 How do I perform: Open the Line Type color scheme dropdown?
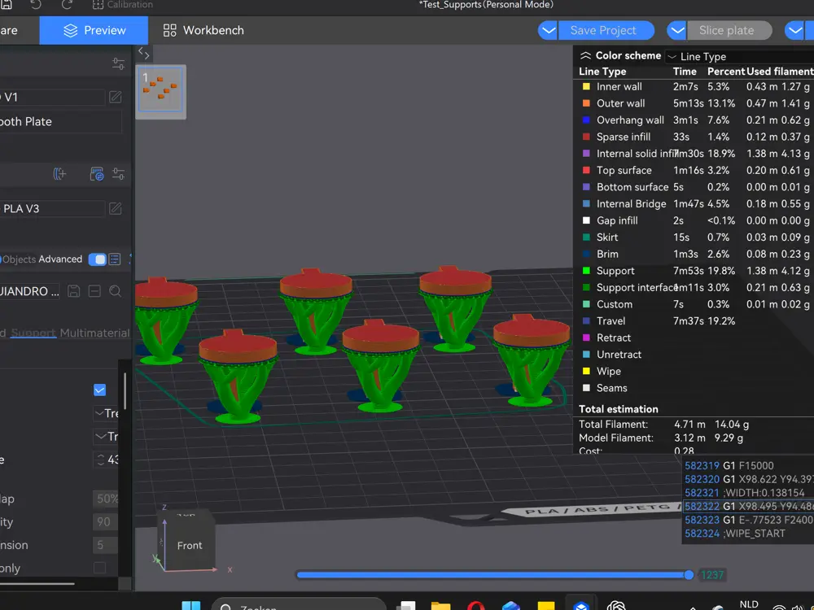tap(739, 57)
